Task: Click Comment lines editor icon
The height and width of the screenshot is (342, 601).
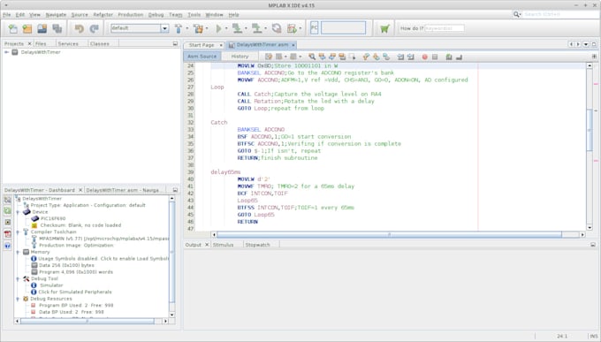Action: [449, 57]
